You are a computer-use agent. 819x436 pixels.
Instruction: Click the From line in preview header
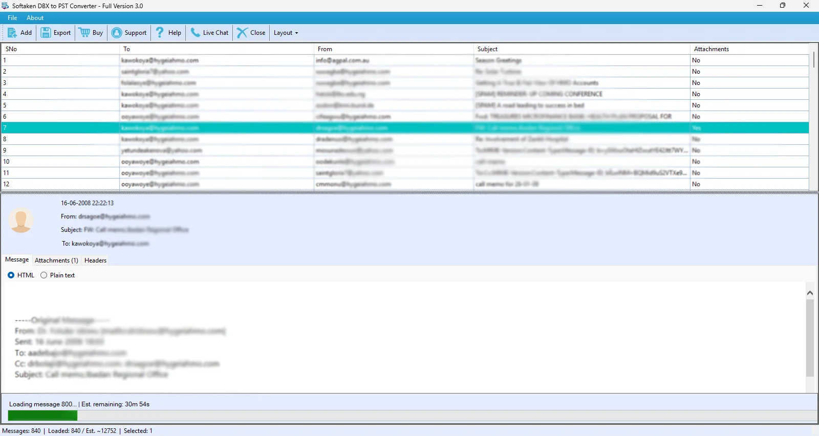(105, 216)
